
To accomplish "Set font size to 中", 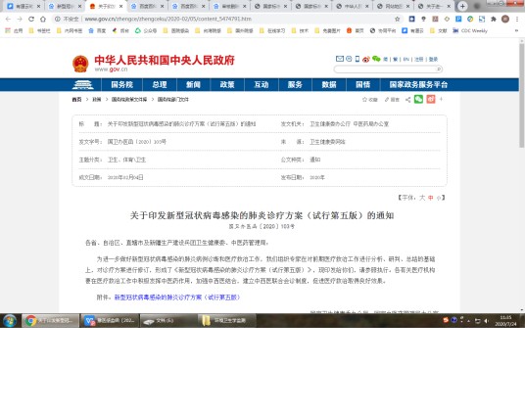I will point(431,198).
